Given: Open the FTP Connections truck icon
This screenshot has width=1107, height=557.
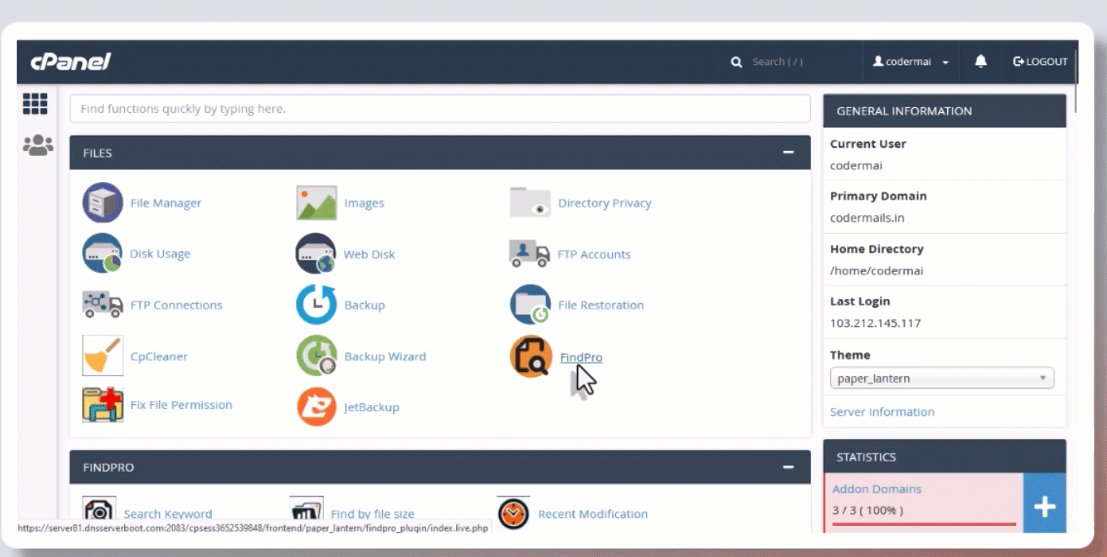Looking at the screenshot, I should pos(102,304).
